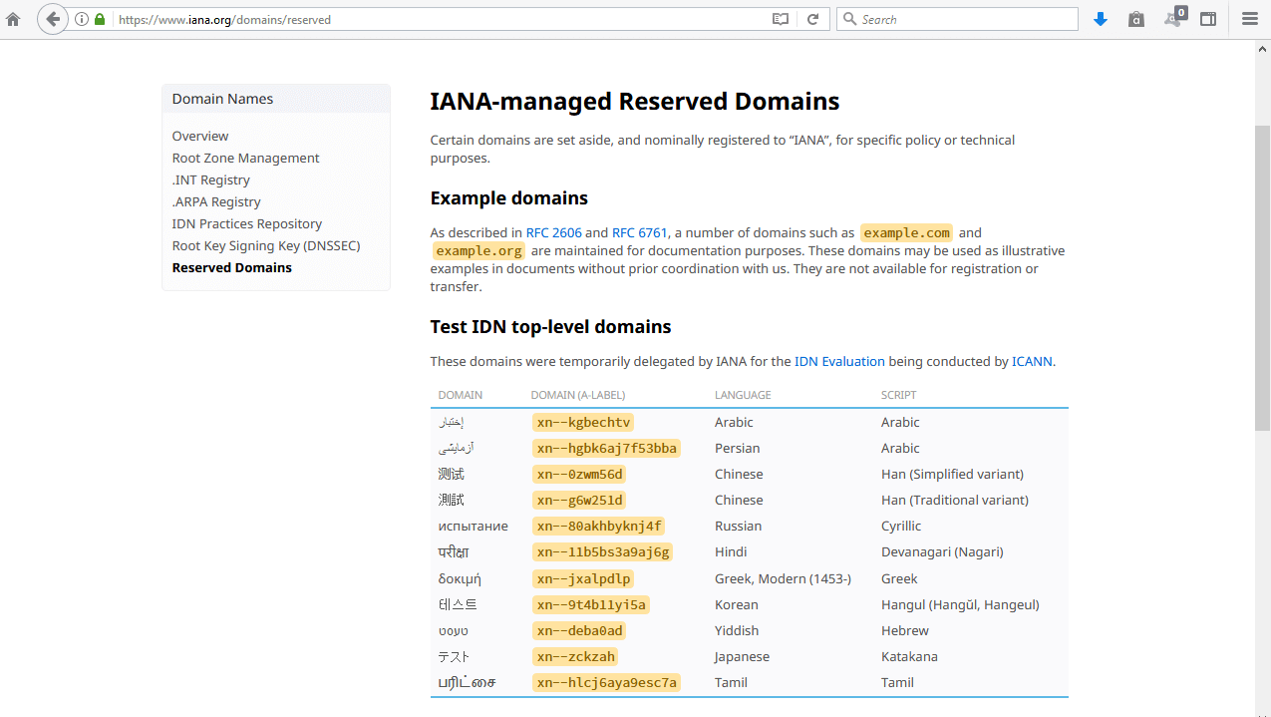Click the Katakana script cell
The height and width of the screenshot is (717, 1271).
[909, 656]
